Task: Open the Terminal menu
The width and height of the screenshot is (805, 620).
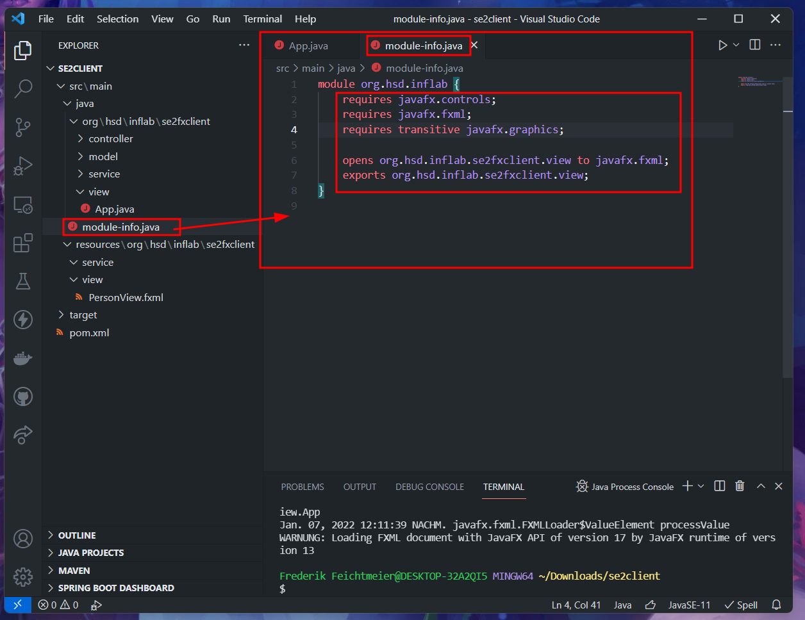Action: (263, 19)
